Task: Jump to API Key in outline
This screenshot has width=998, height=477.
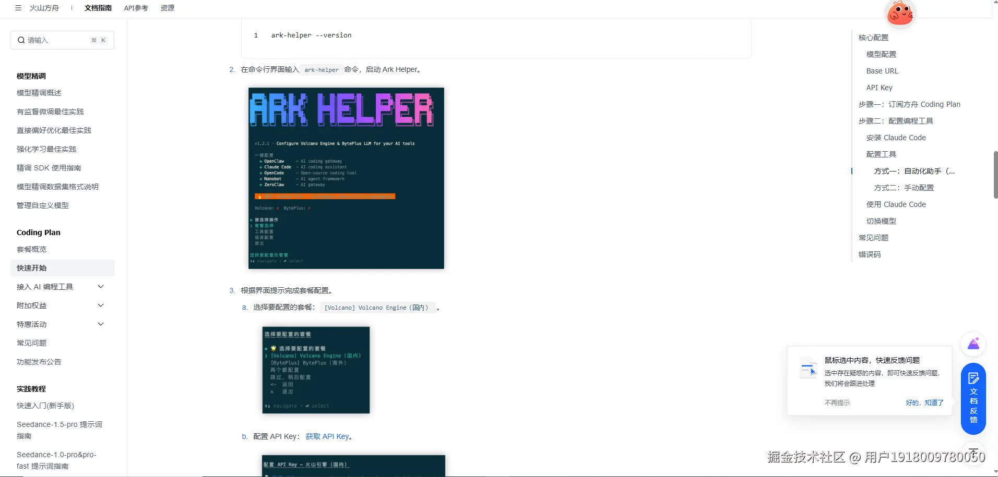Action: (x=880, y=88)
